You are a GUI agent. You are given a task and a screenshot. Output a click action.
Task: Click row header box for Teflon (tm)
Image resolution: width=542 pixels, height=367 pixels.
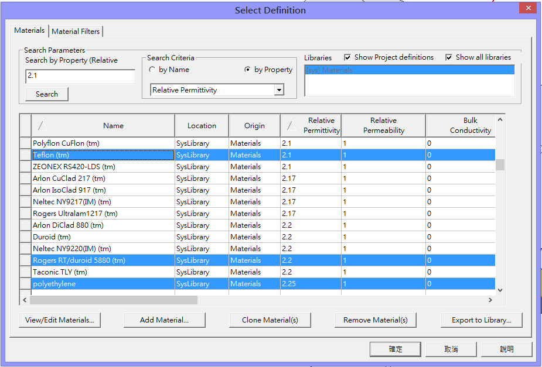(25, 155)
